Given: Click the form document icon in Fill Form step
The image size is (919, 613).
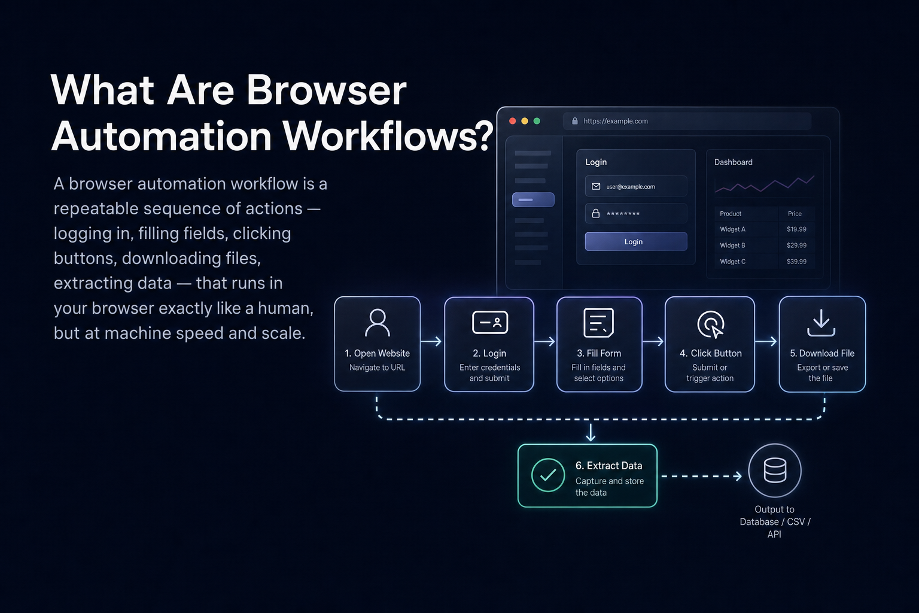Looking at the screenshot, I should pyautogui.click(x=599, y=323).
